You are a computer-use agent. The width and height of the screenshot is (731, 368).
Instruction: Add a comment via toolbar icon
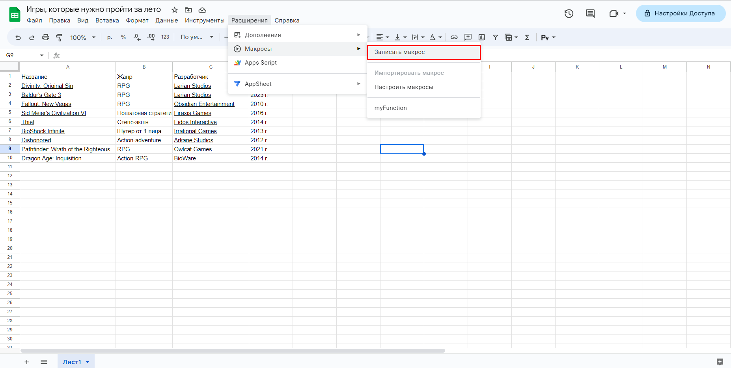[x=468, y=37]
